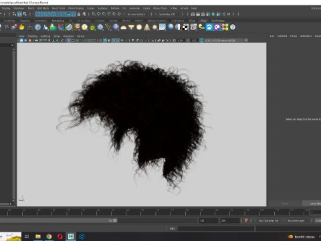Open the No Anim Layer dropdown
The width and height of the screenshot is (321, 241).
(296, 220)
